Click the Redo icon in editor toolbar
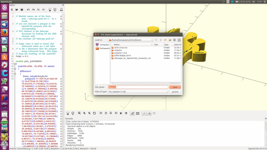This screenshot has width=267, height=150. [33, 10]
